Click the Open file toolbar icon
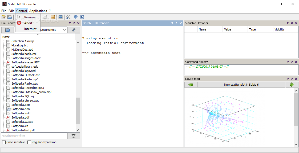 point(10,17)
